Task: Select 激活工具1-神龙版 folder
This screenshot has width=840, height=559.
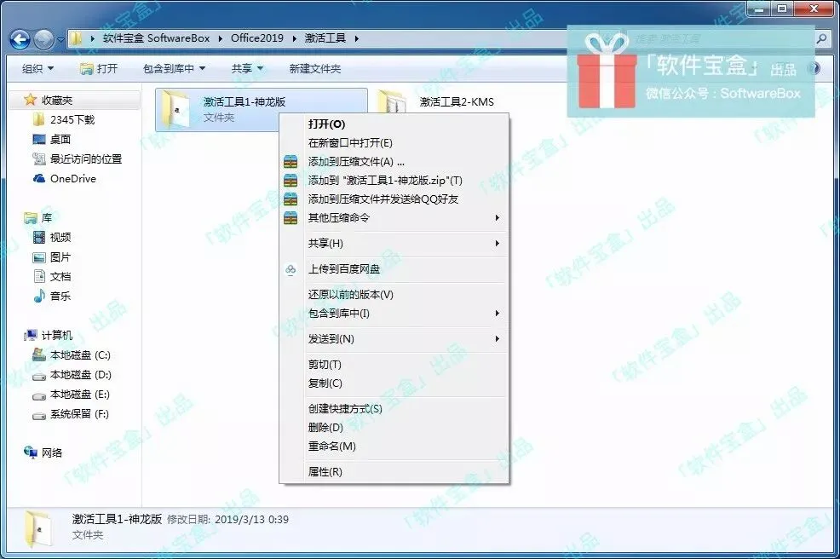Action: tap(262, 109)
